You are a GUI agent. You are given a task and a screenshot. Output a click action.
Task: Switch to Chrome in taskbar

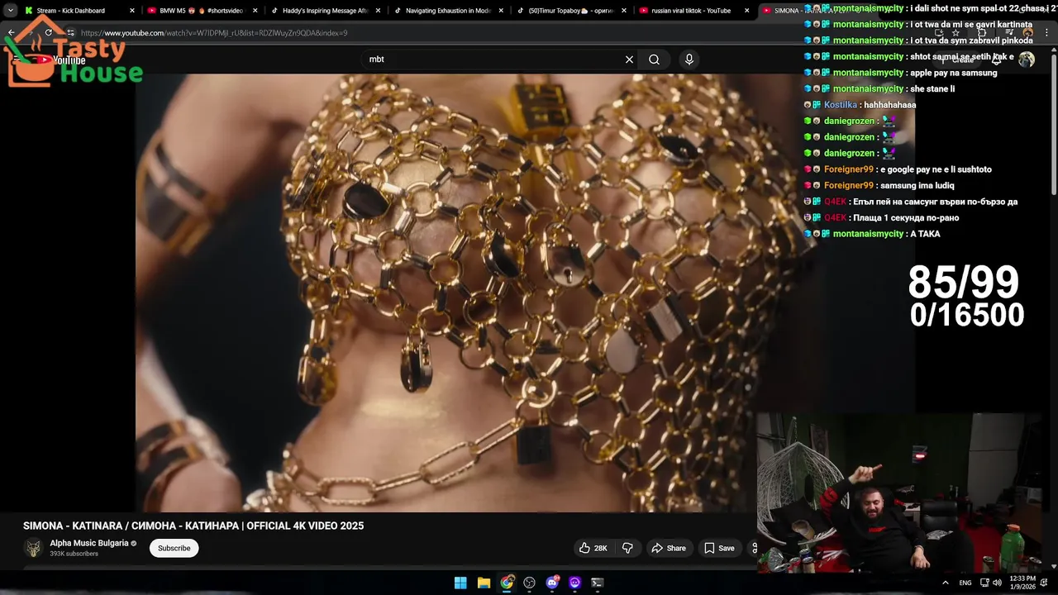coord(507,583)
